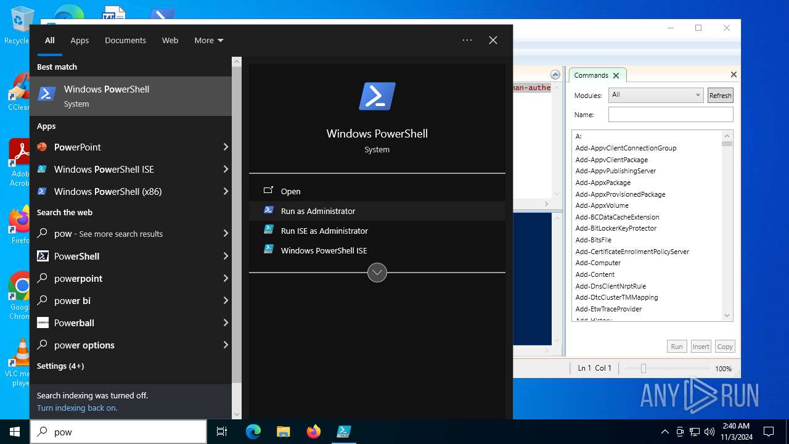Open Windows PowerShell best match result
The image size is (789, 444).
(x=131, y=96)
